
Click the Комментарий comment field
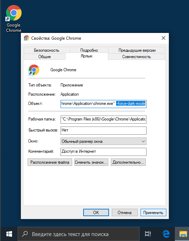[103, 152]
